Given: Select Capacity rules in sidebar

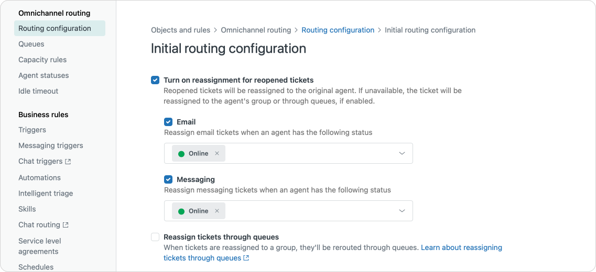Looking at the screenshot, I should 42,60.
